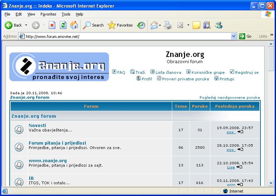Open the www.znanje.org forum link
The height and width of the screenshot is (196, 276).
48,160
